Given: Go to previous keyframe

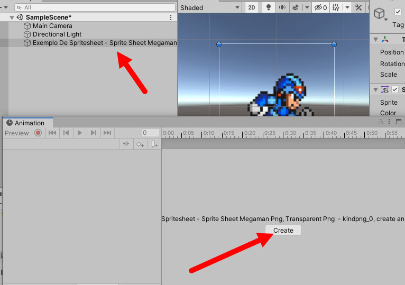Looking at the screenshot, I should pyautogui.click(x=66, y=133).
